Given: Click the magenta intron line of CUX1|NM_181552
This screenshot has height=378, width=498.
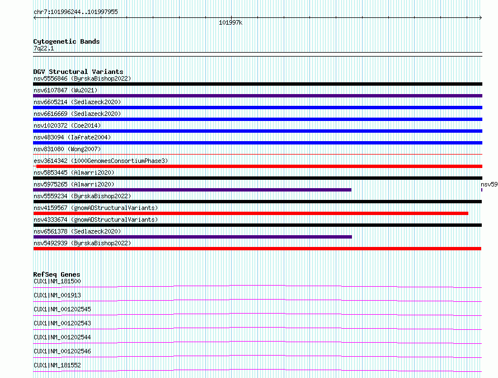Looking at the screenshot, I should [x=257, y=370].
